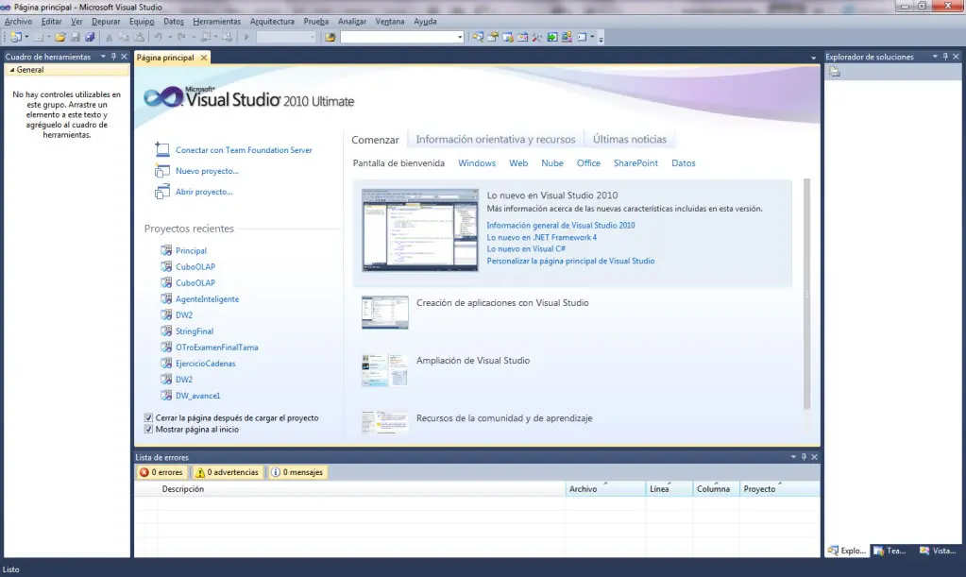Screen dimensions: 966x577
Task: Click the start page vertical scrollbar
Action: (x=806, y=294)
